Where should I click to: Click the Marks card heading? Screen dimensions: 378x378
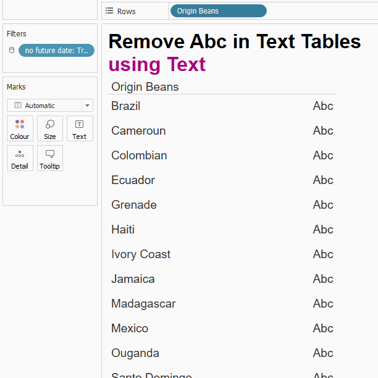16,87
